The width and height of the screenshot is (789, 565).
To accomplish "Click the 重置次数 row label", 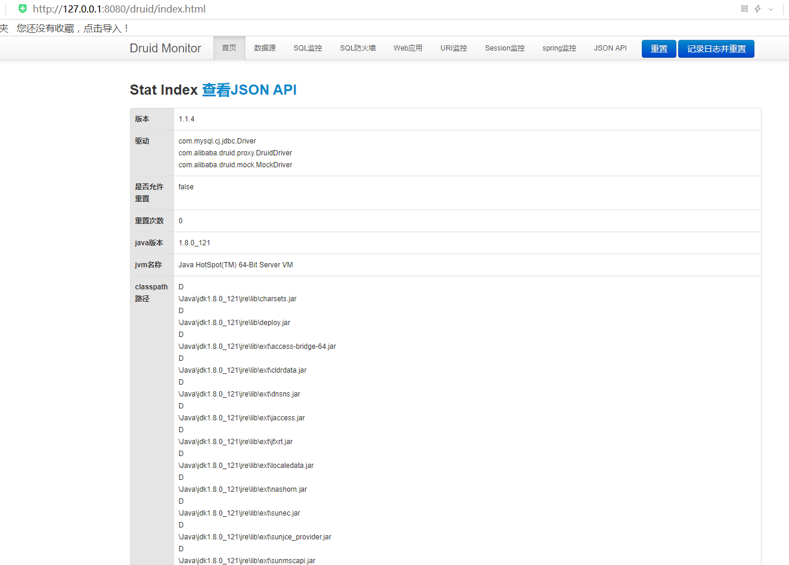I will tap(150, 221).
